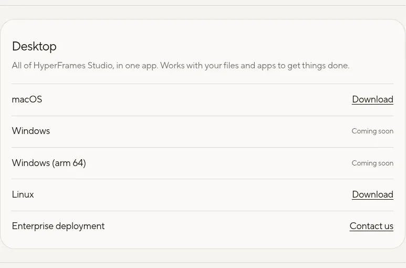
Task: Open Contact us for enterprise deployment
Action: pyautogui.click(x=371, y=226)
